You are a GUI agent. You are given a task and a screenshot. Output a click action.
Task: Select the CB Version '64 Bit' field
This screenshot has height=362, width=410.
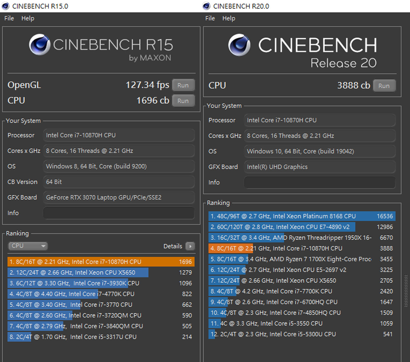[x=119, y=182]
